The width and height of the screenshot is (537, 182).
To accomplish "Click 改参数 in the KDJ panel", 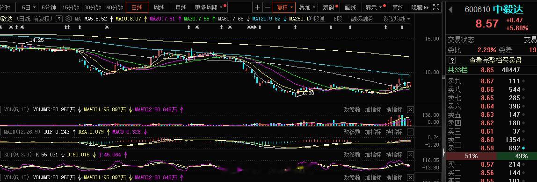I will pyautogui.click(x=352, y=155).
